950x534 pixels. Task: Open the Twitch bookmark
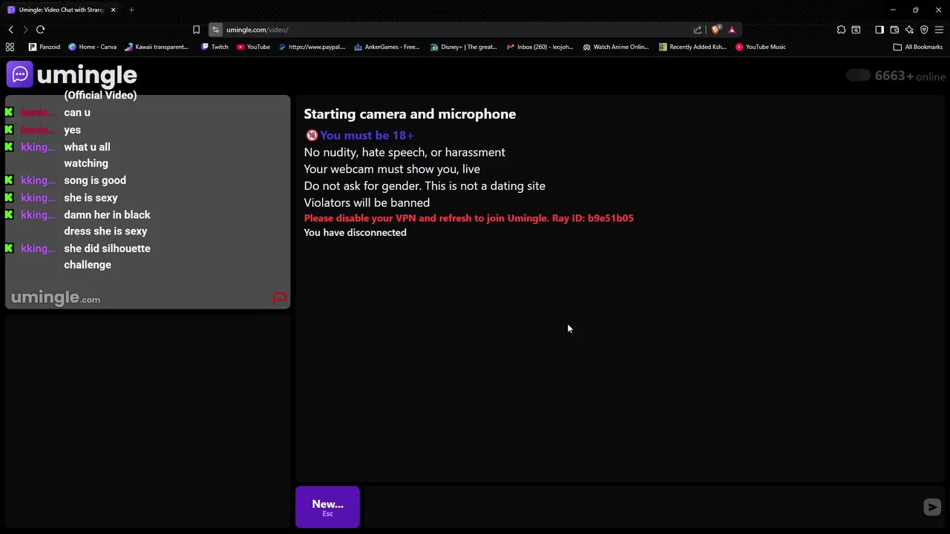pos(215,47)
